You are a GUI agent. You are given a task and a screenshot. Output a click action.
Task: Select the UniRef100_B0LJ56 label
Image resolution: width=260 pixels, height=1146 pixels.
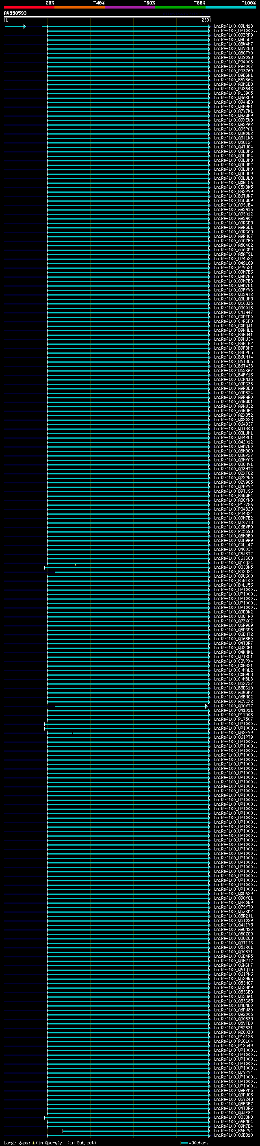[233, 585]
